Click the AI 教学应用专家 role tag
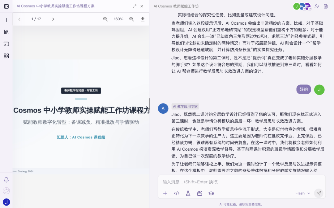The image size is (334, 208). click(185, 107)
